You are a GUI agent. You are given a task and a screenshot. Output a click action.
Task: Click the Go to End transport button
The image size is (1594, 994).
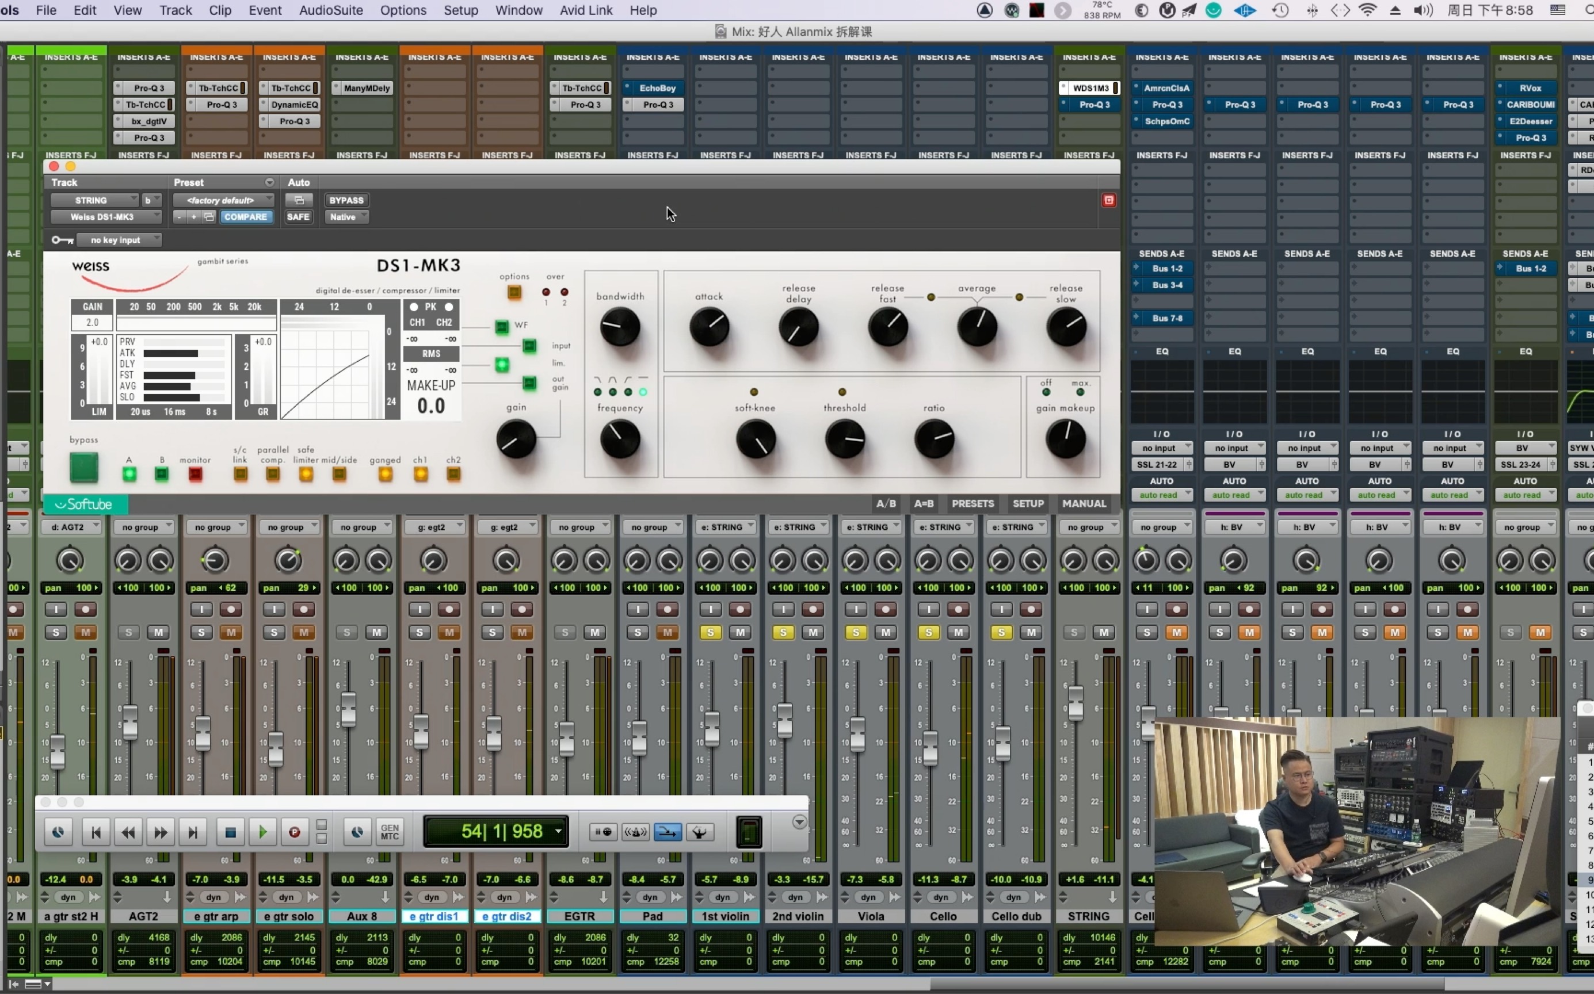point(193,832)
